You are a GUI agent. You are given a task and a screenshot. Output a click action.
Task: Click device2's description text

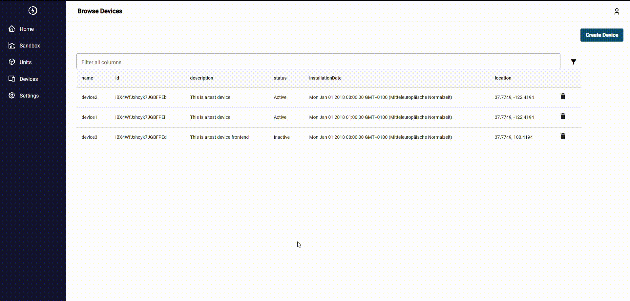coord(210,97)
